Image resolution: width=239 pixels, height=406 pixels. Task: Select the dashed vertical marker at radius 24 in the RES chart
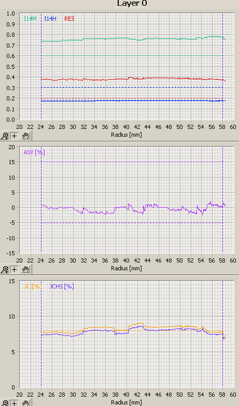[x=41, y=66]
